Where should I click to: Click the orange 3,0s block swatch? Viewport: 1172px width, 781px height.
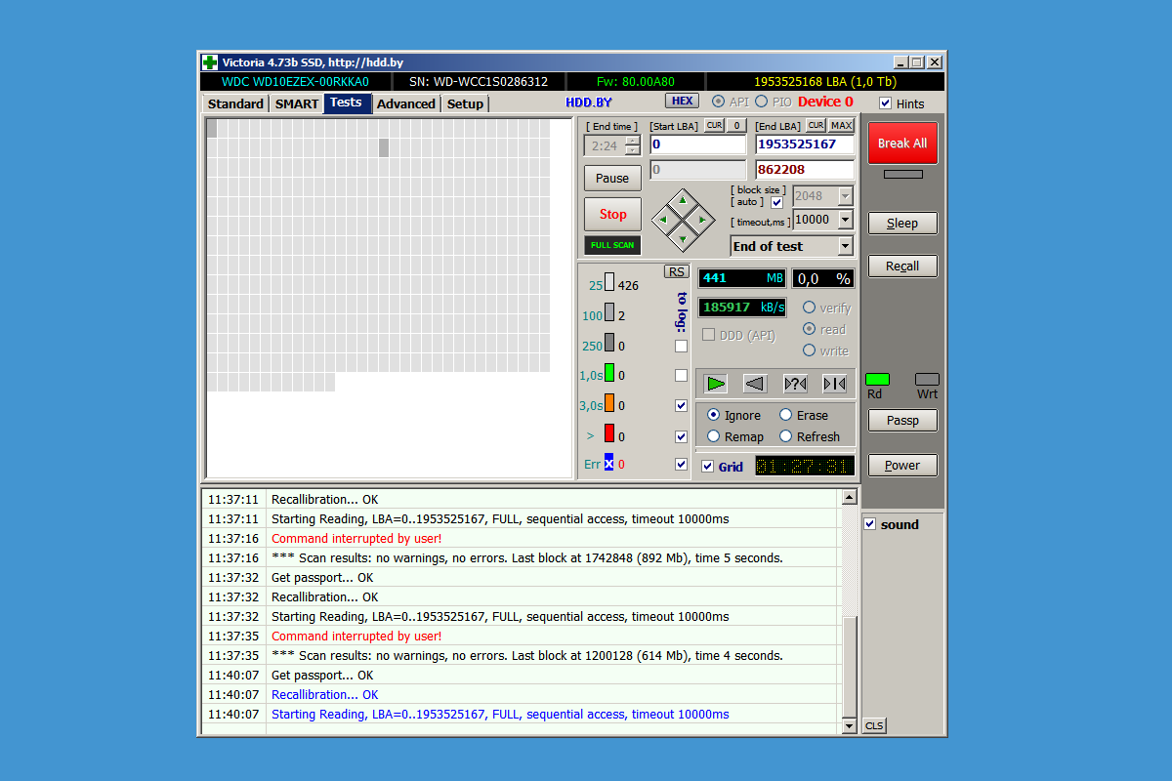click(609, 403)
